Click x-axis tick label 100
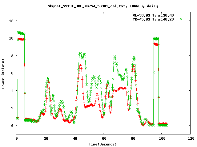This screenshot has height=147, width=197. tap(162, 138)
